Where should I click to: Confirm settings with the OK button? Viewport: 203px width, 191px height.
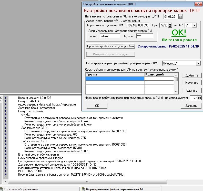coord(97,106)
